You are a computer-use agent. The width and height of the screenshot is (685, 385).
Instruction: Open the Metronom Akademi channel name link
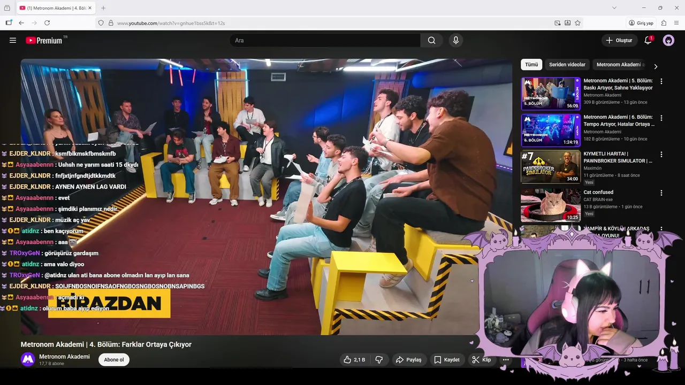(x=64, y=357)
